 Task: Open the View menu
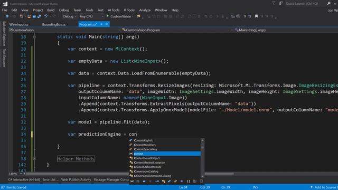tap(25, 10)
